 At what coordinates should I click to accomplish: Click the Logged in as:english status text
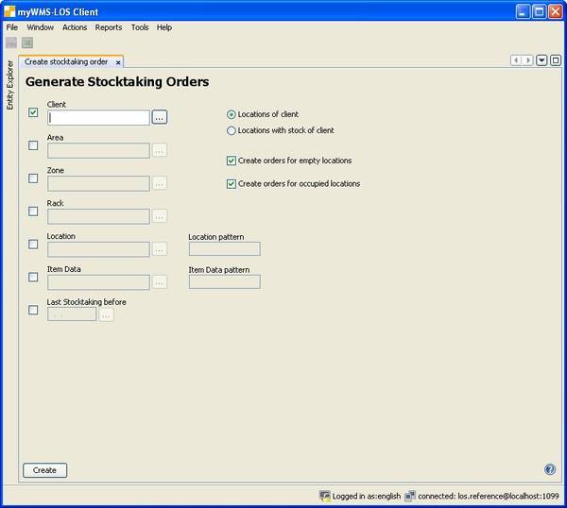point(367,496)
